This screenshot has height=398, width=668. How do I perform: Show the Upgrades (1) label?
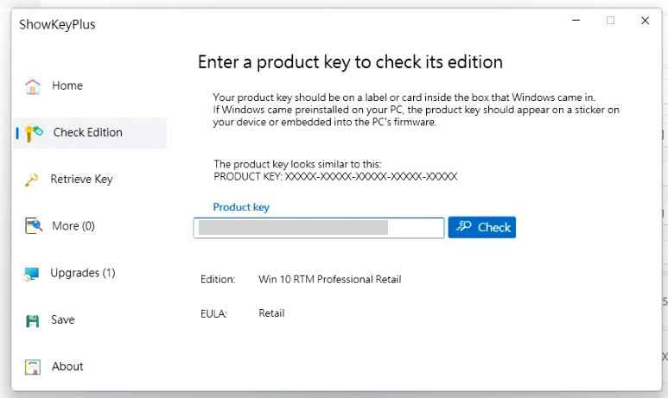coord(83,273)
